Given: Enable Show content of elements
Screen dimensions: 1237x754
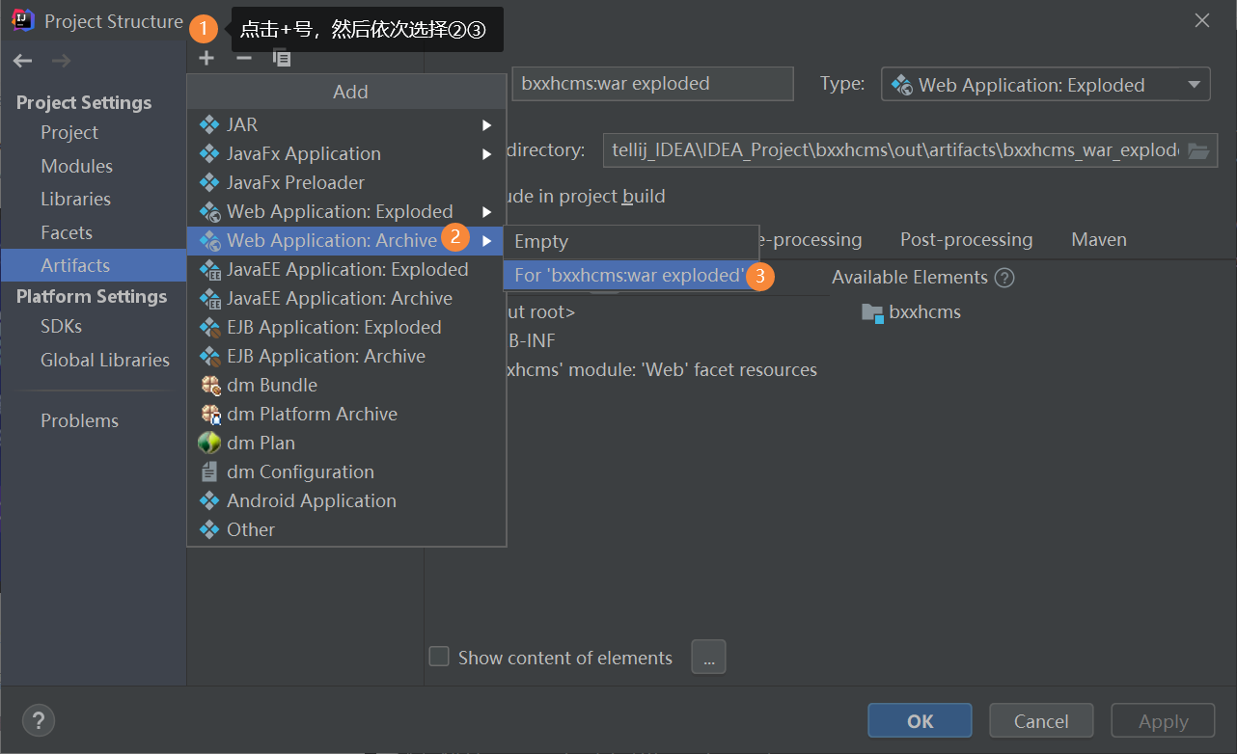Looking at the screenshot, I should point(439,656).
